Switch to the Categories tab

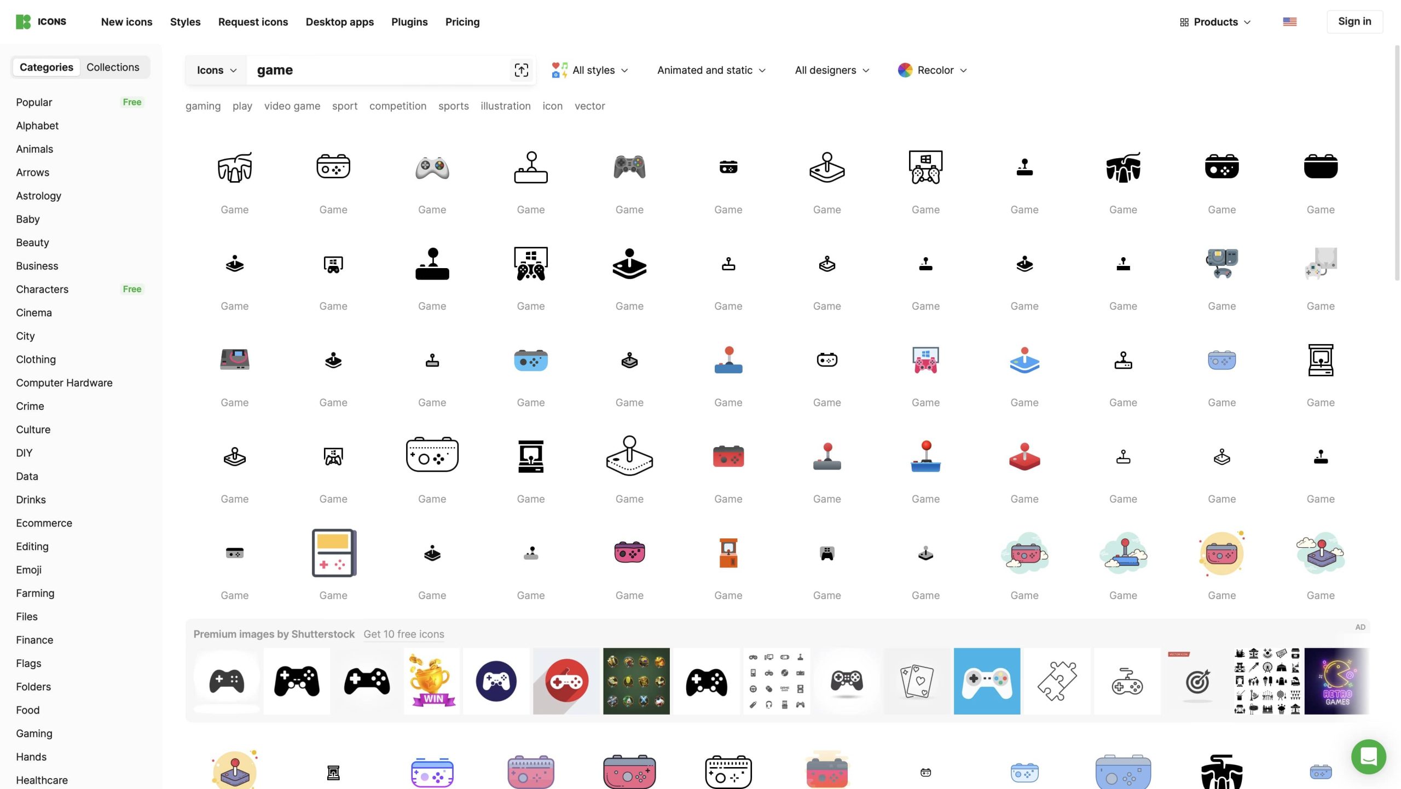(47, 67)
